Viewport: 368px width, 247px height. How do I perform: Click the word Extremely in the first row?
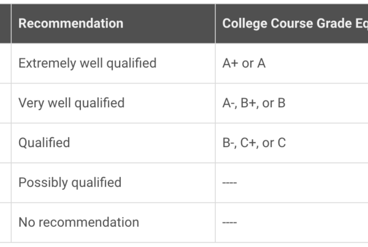click(x=47, y=63)
